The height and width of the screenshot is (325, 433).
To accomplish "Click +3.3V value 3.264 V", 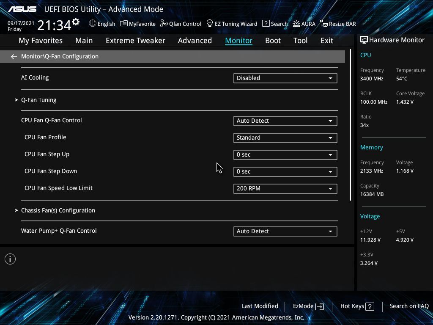I will pos(369,263).
